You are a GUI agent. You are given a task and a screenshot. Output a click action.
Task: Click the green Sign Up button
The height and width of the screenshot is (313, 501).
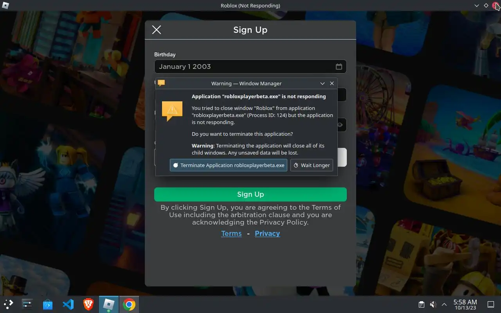[250, 194]
